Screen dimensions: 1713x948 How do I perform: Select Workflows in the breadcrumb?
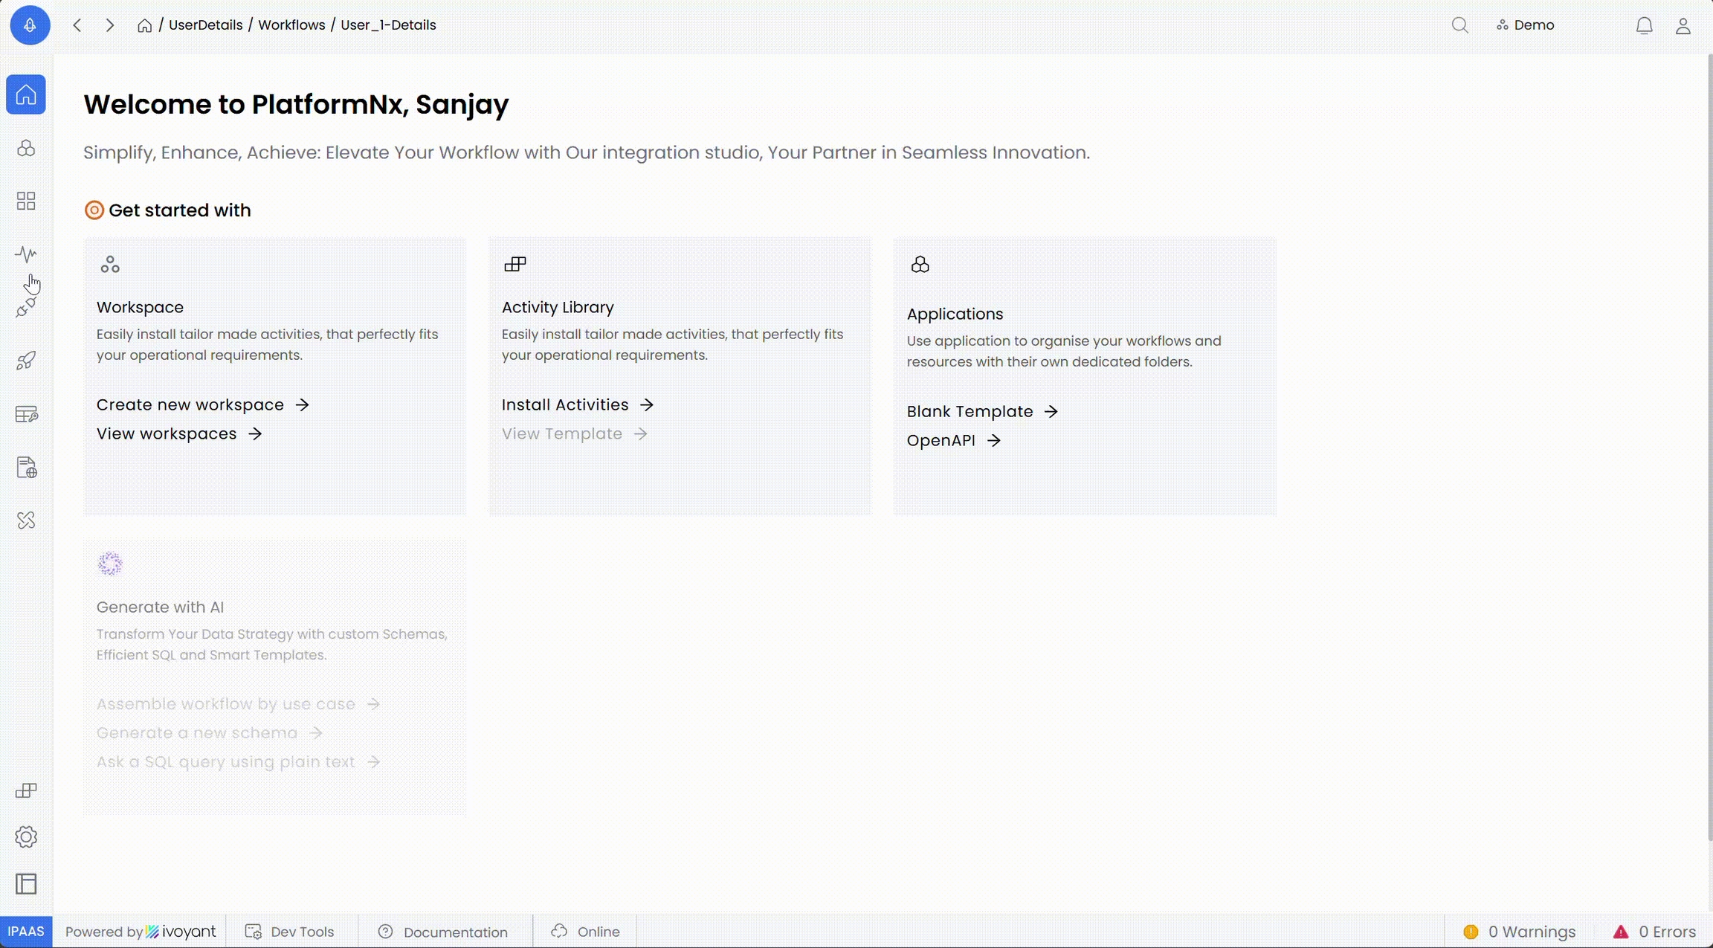[291, 25]
